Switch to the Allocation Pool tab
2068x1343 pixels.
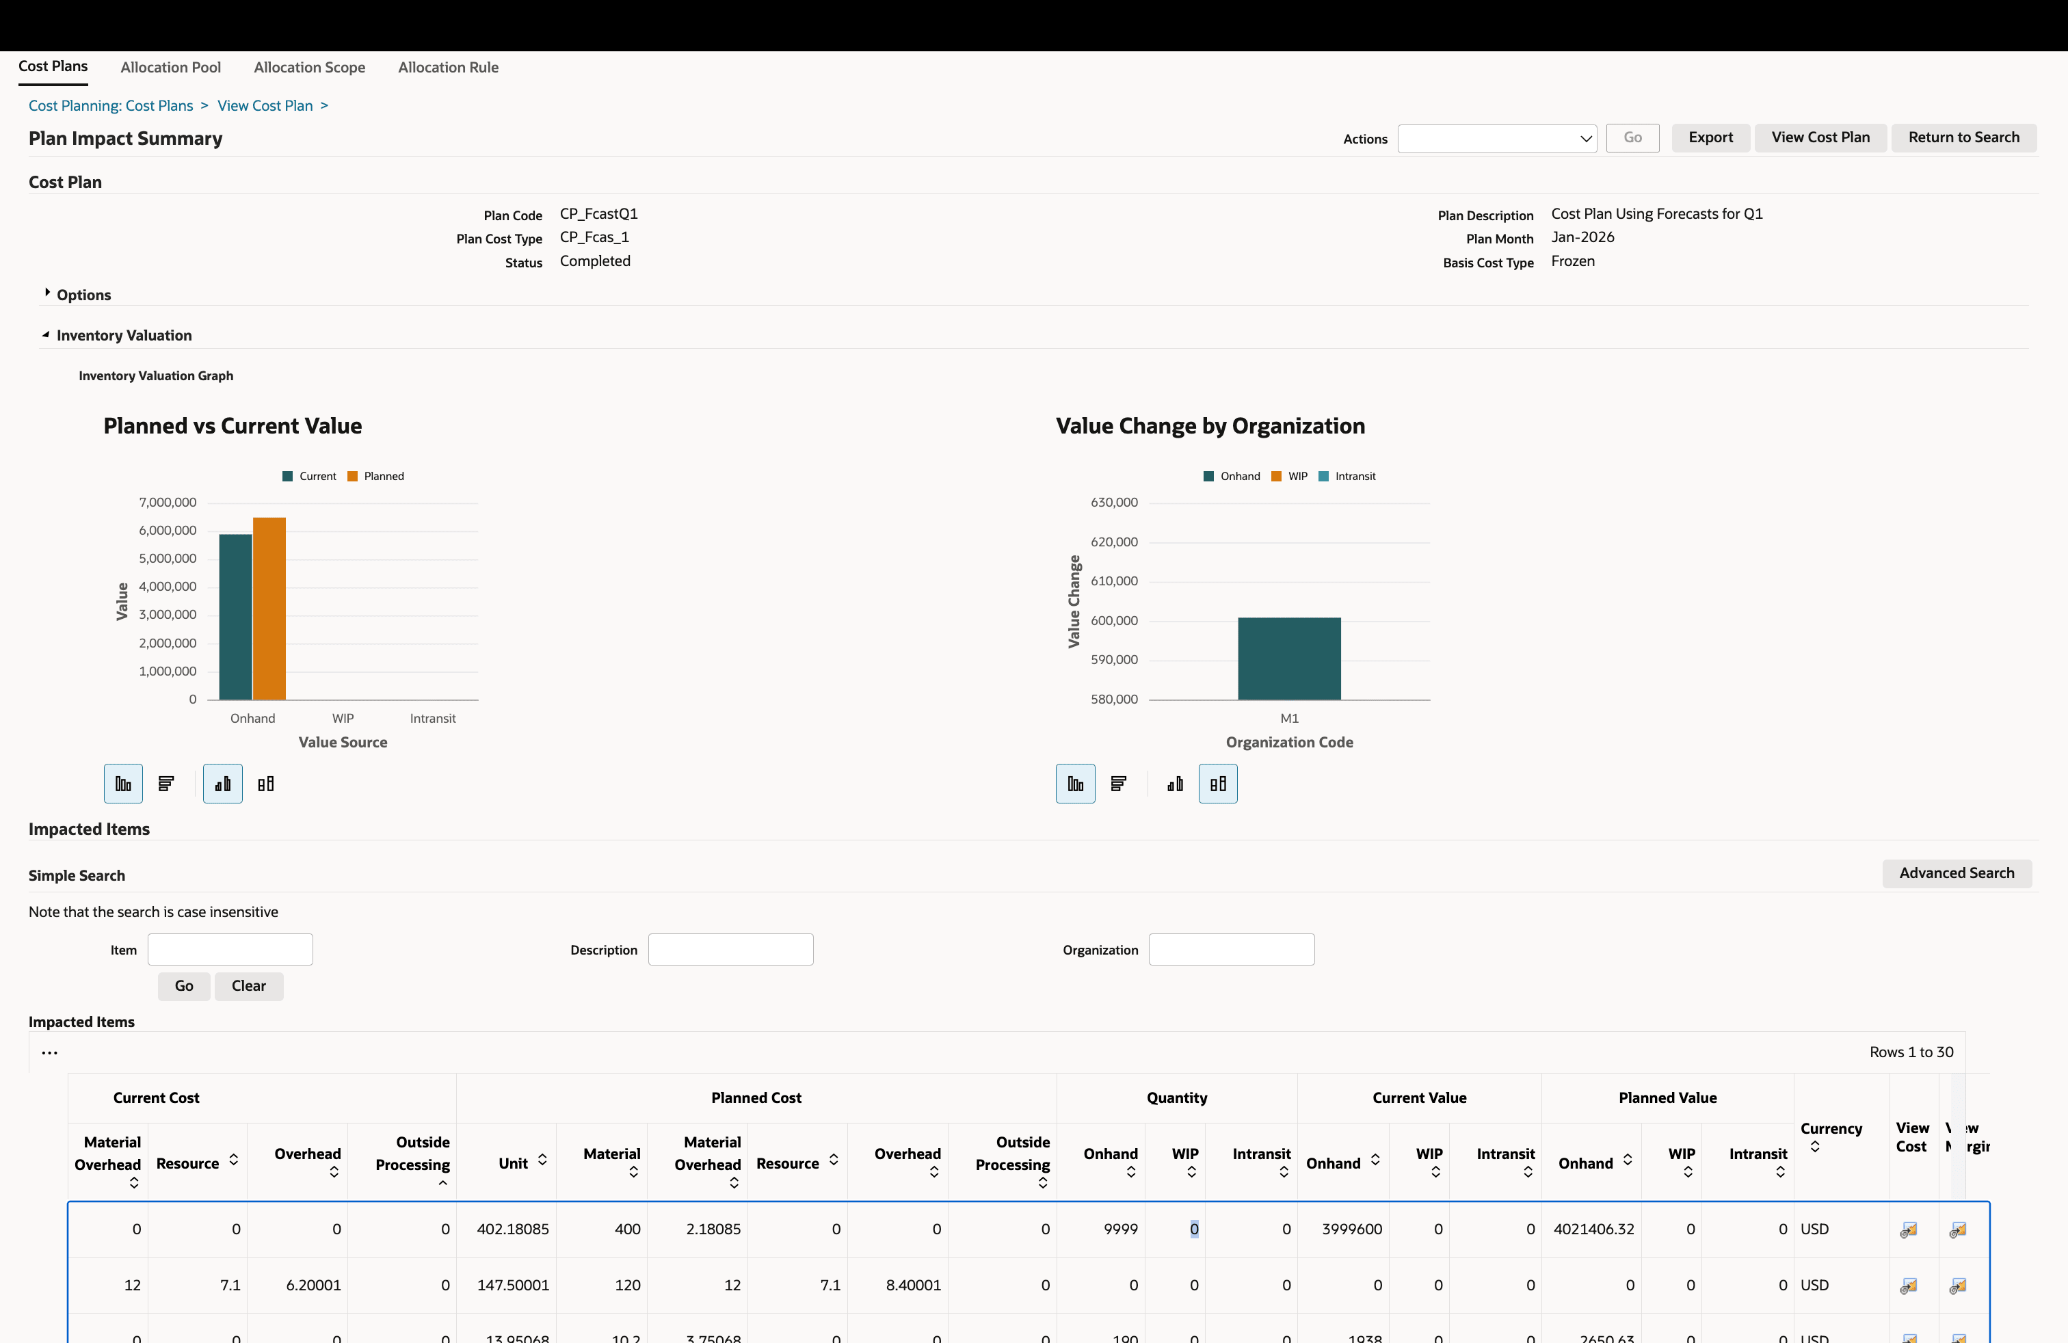170,67
